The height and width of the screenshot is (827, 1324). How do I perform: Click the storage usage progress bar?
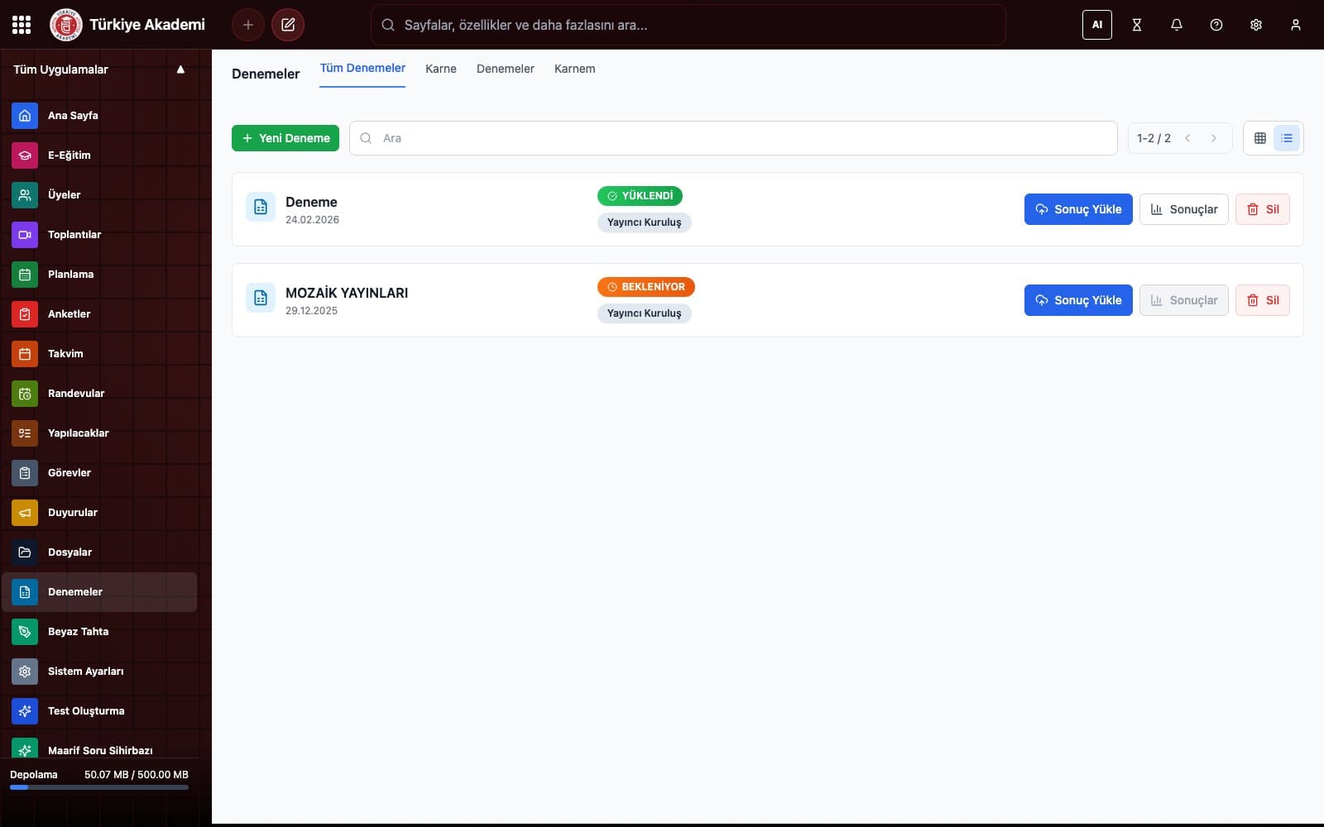[x=99, y=787]
